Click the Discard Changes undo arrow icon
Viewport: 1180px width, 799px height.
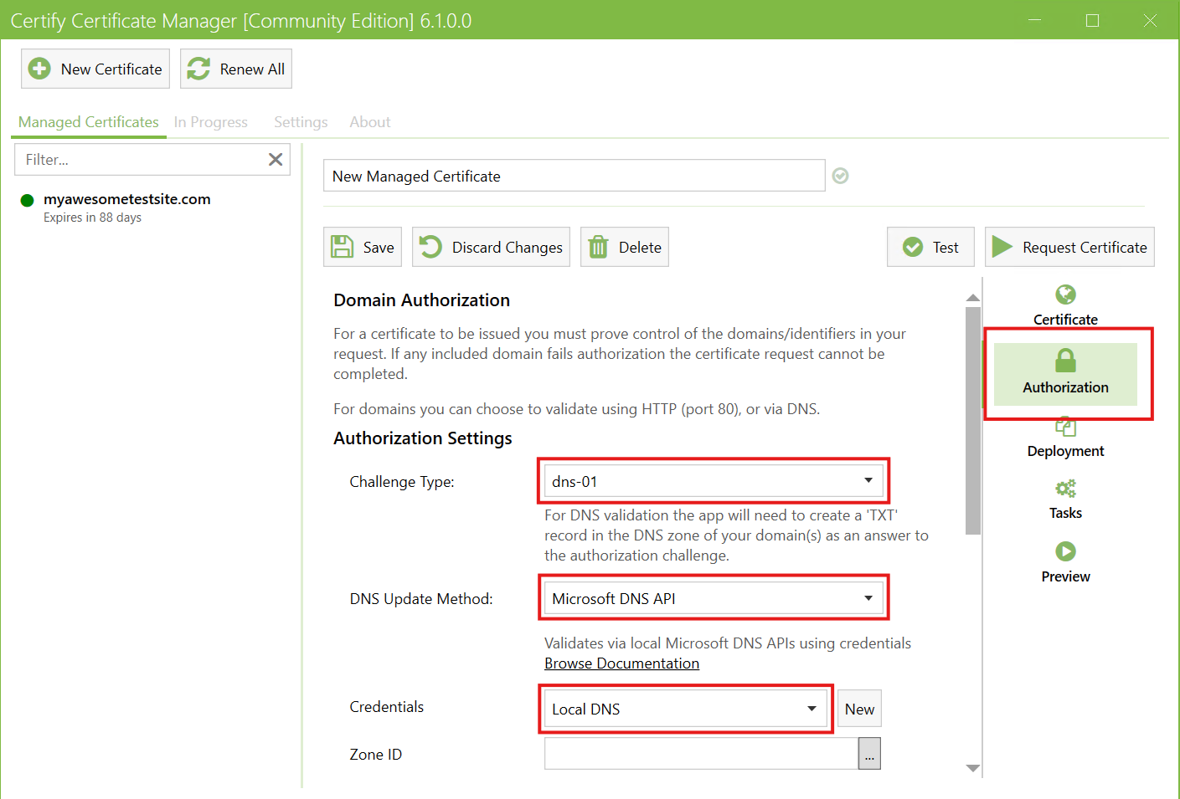[430, 247]
